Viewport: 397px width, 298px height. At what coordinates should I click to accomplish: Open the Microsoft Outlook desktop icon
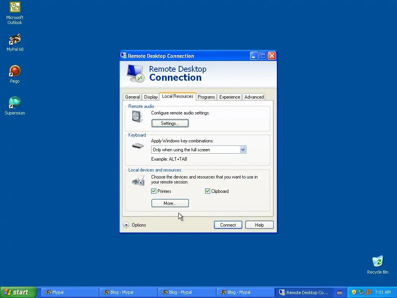(x=15, y=13)
